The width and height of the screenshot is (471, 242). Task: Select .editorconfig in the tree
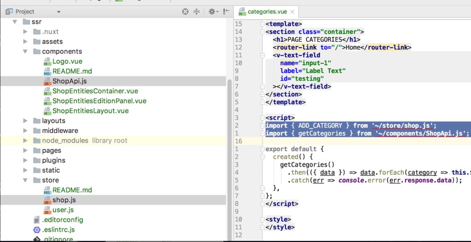pyautogui.click(x=63, y=220)
